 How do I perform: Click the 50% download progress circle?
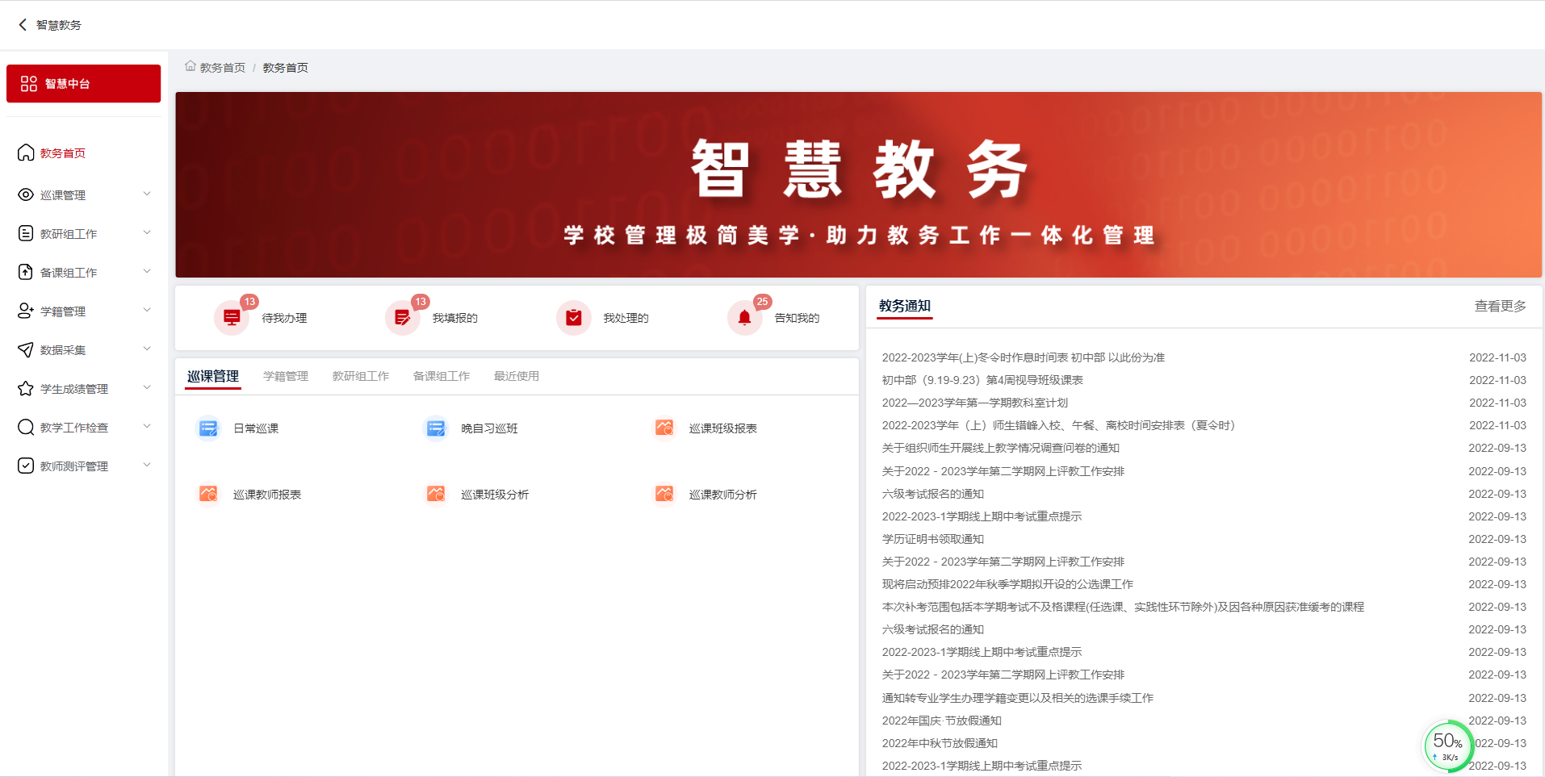point(1447,745)
